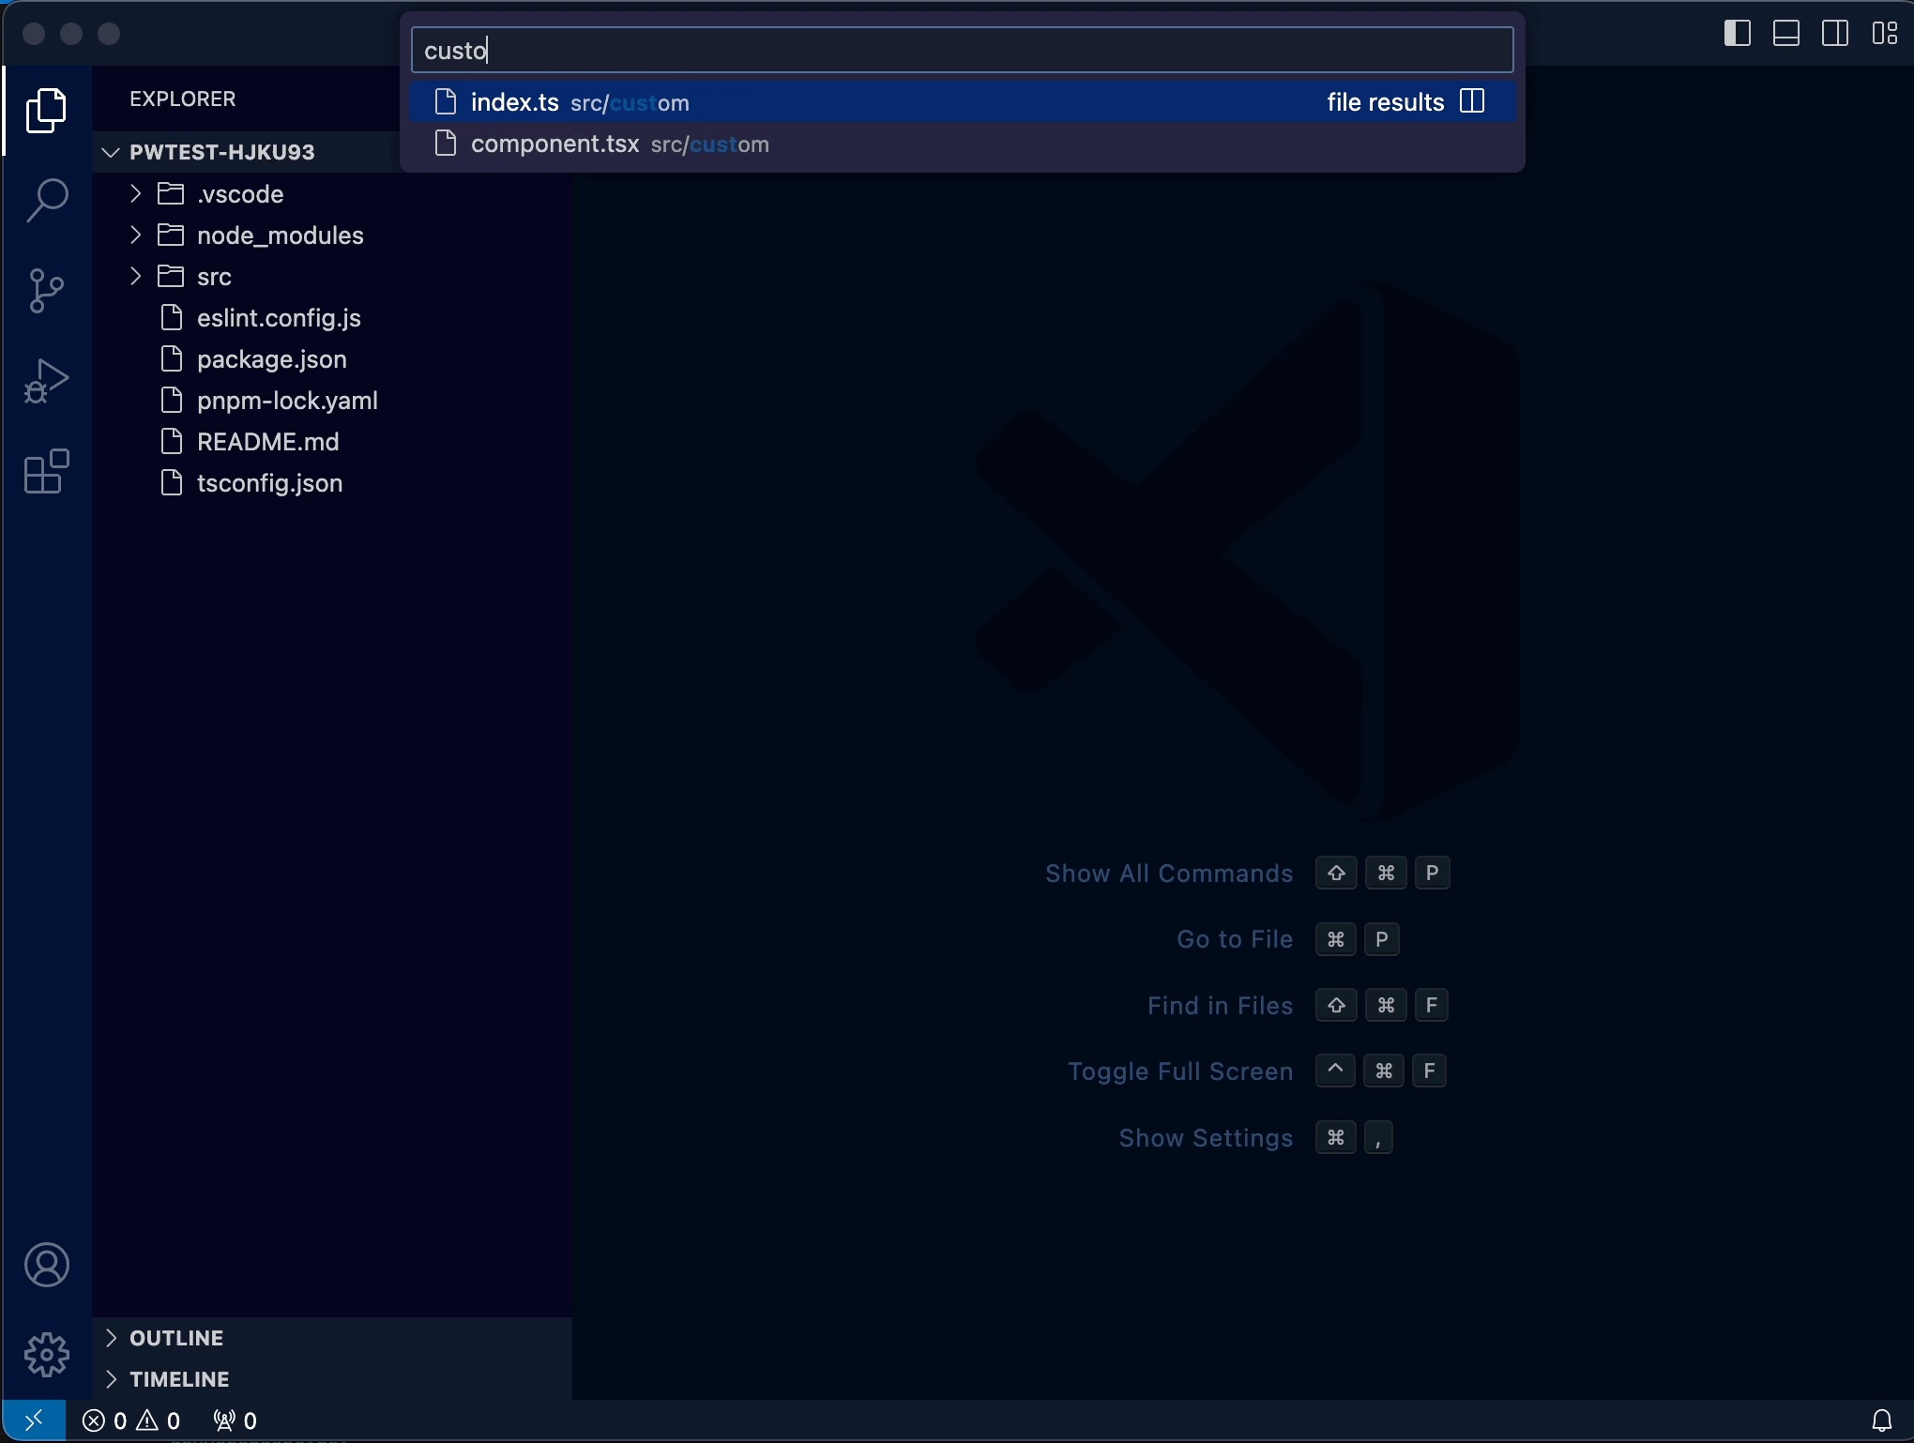Open Run and Debug view

(47, 381)
